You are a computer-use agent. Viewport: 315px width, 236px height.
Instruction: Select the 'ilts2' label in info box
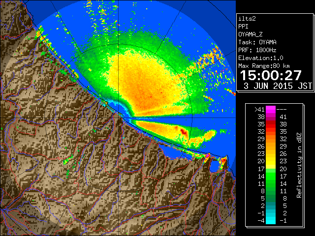tap(247, 19)
